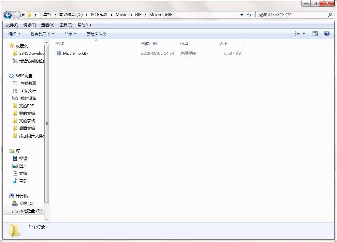The image size is (337, 242).
Task: Select the Movie To GIF application file
Action: click(x=76, y=53)
